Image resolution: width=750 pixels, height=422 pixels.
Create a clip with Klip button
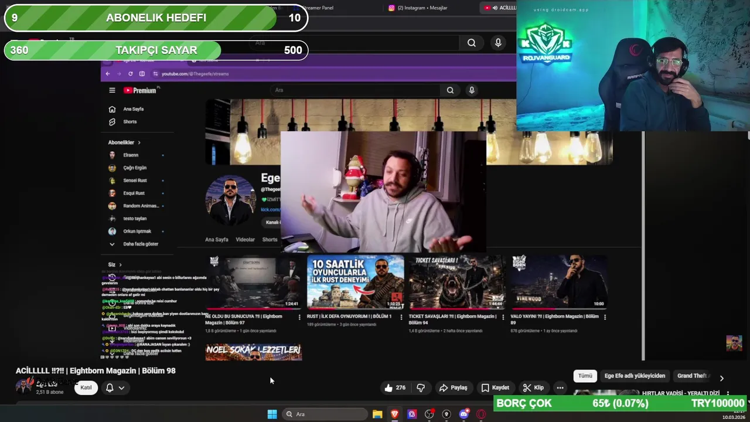pyautogui.click(x=533, y=387)
